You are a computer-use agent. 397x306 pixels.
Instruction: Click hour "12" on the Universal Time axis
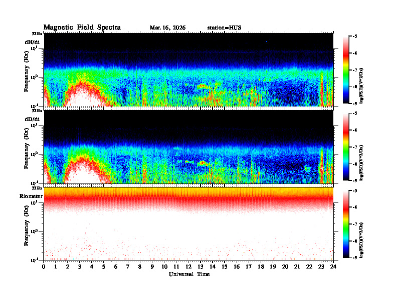tap(188, 266)
